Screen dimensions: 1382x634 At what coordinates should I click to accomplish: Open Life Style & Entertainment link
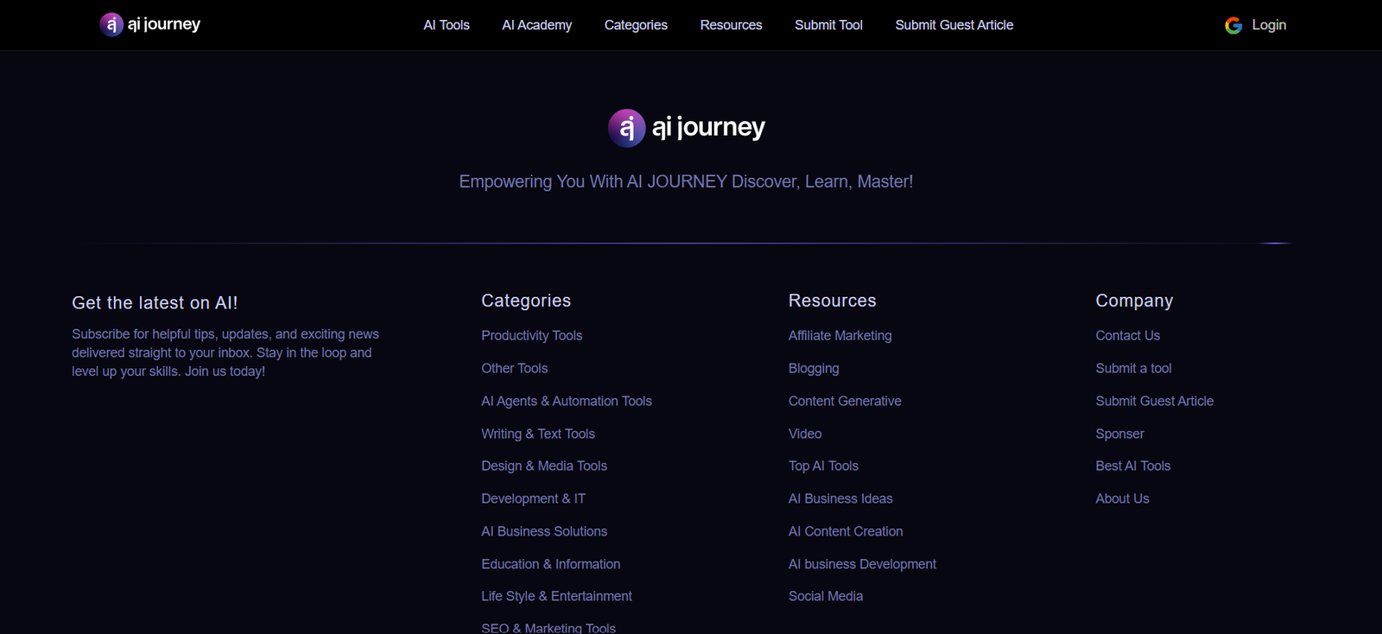[x=557, y=596]
